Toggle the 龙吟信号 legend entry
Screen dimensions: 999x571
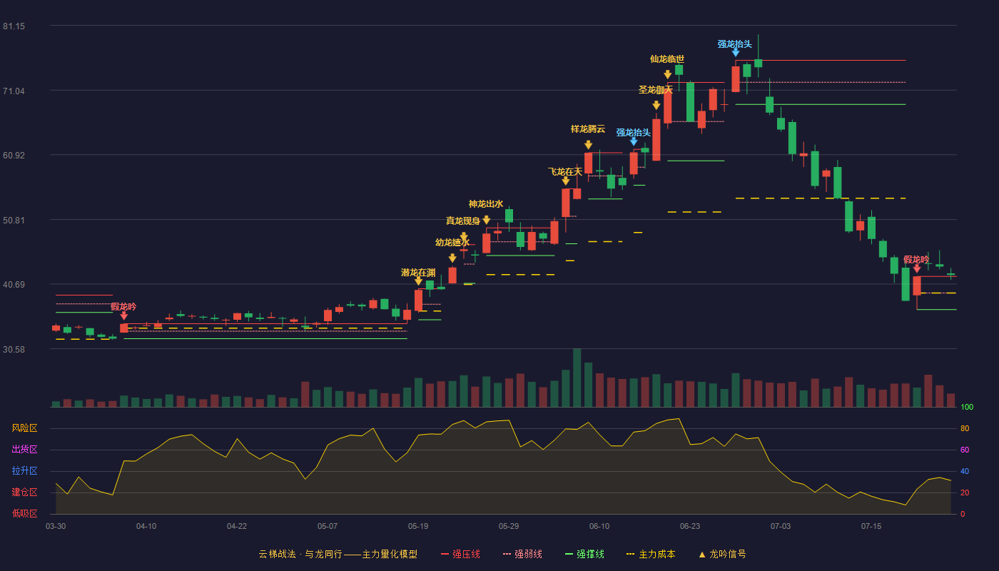[721, 554]
